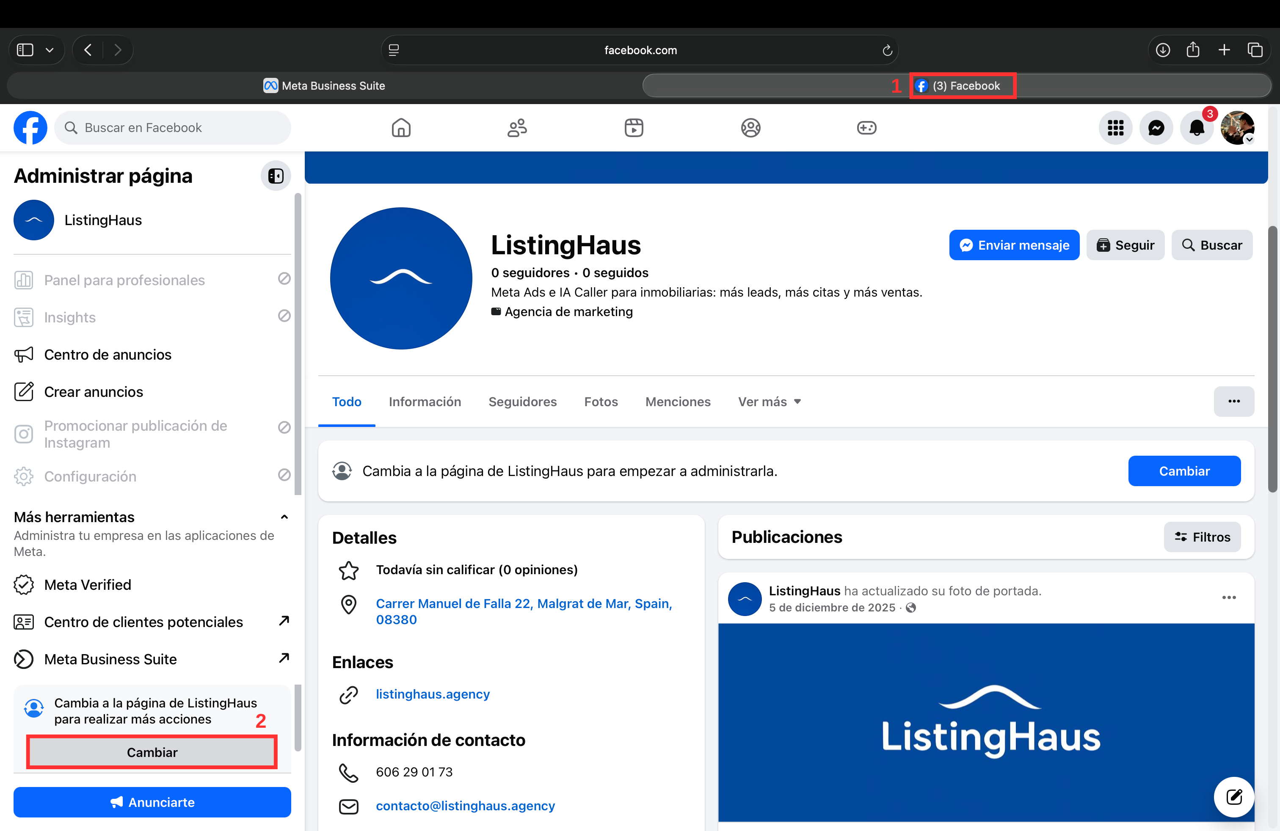
Task: Switch to the Información tab
Action: 424,402
